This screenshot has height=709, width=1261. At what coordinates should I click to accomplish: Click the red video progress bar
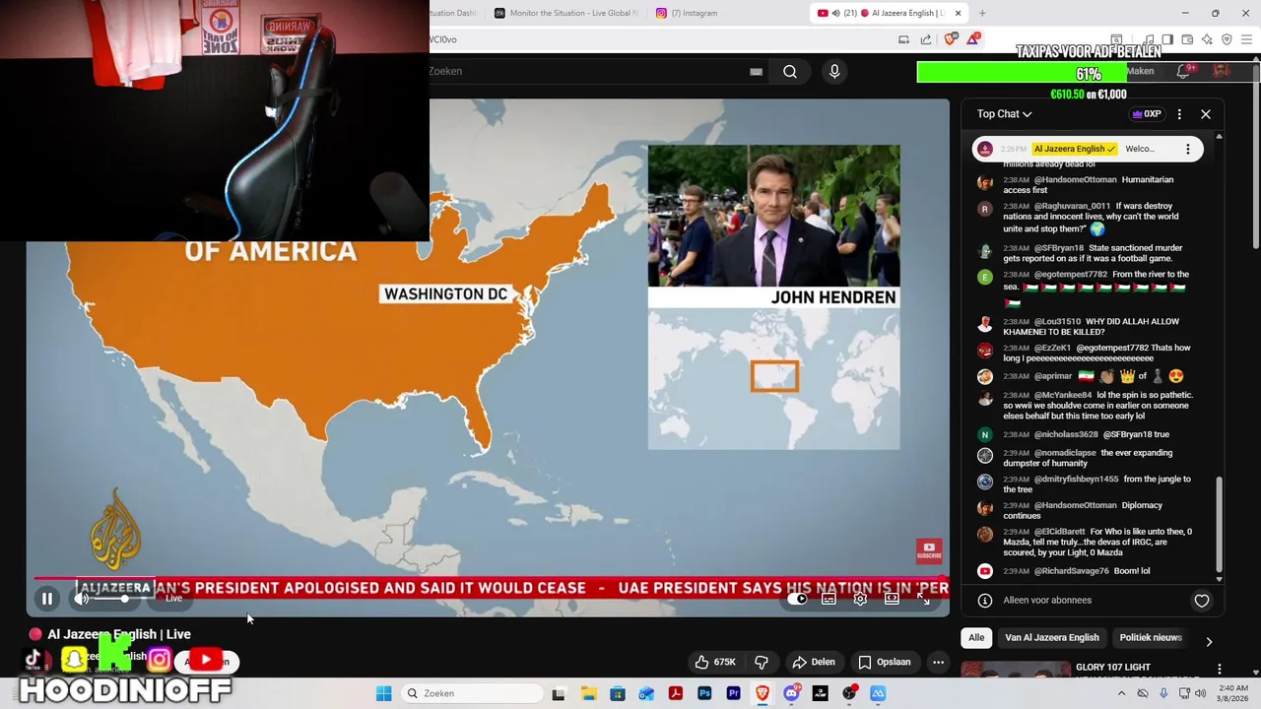488,579
